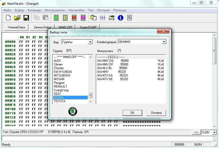
Task: Select the highlighted SKODA group
Action: [71, 98]
